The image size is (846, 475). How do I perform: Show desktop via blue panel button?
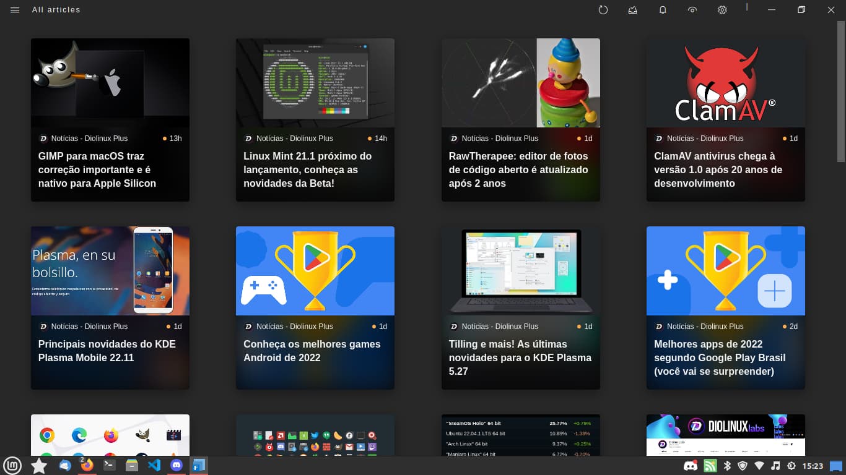click(x=837, y=466)
